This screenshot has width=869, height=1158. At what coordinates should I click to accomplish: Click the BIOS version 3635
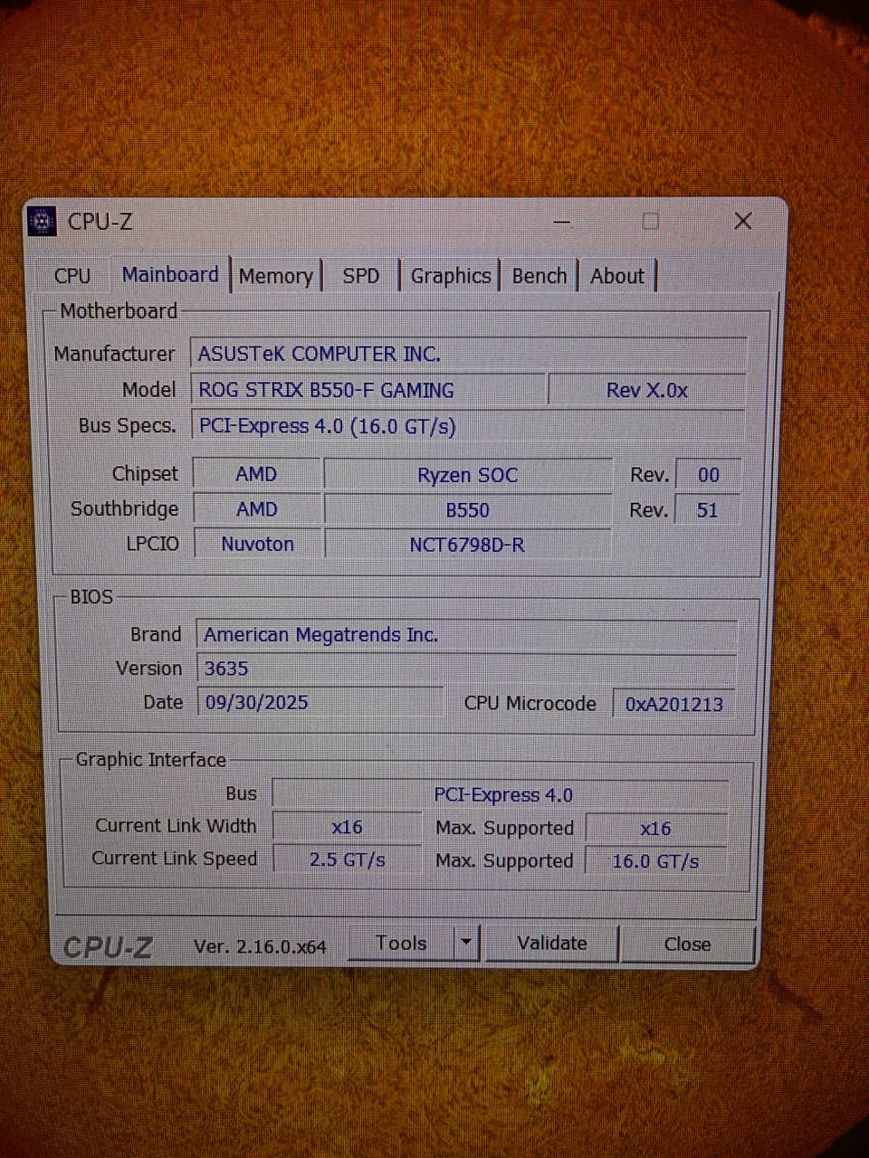[467, 669]
